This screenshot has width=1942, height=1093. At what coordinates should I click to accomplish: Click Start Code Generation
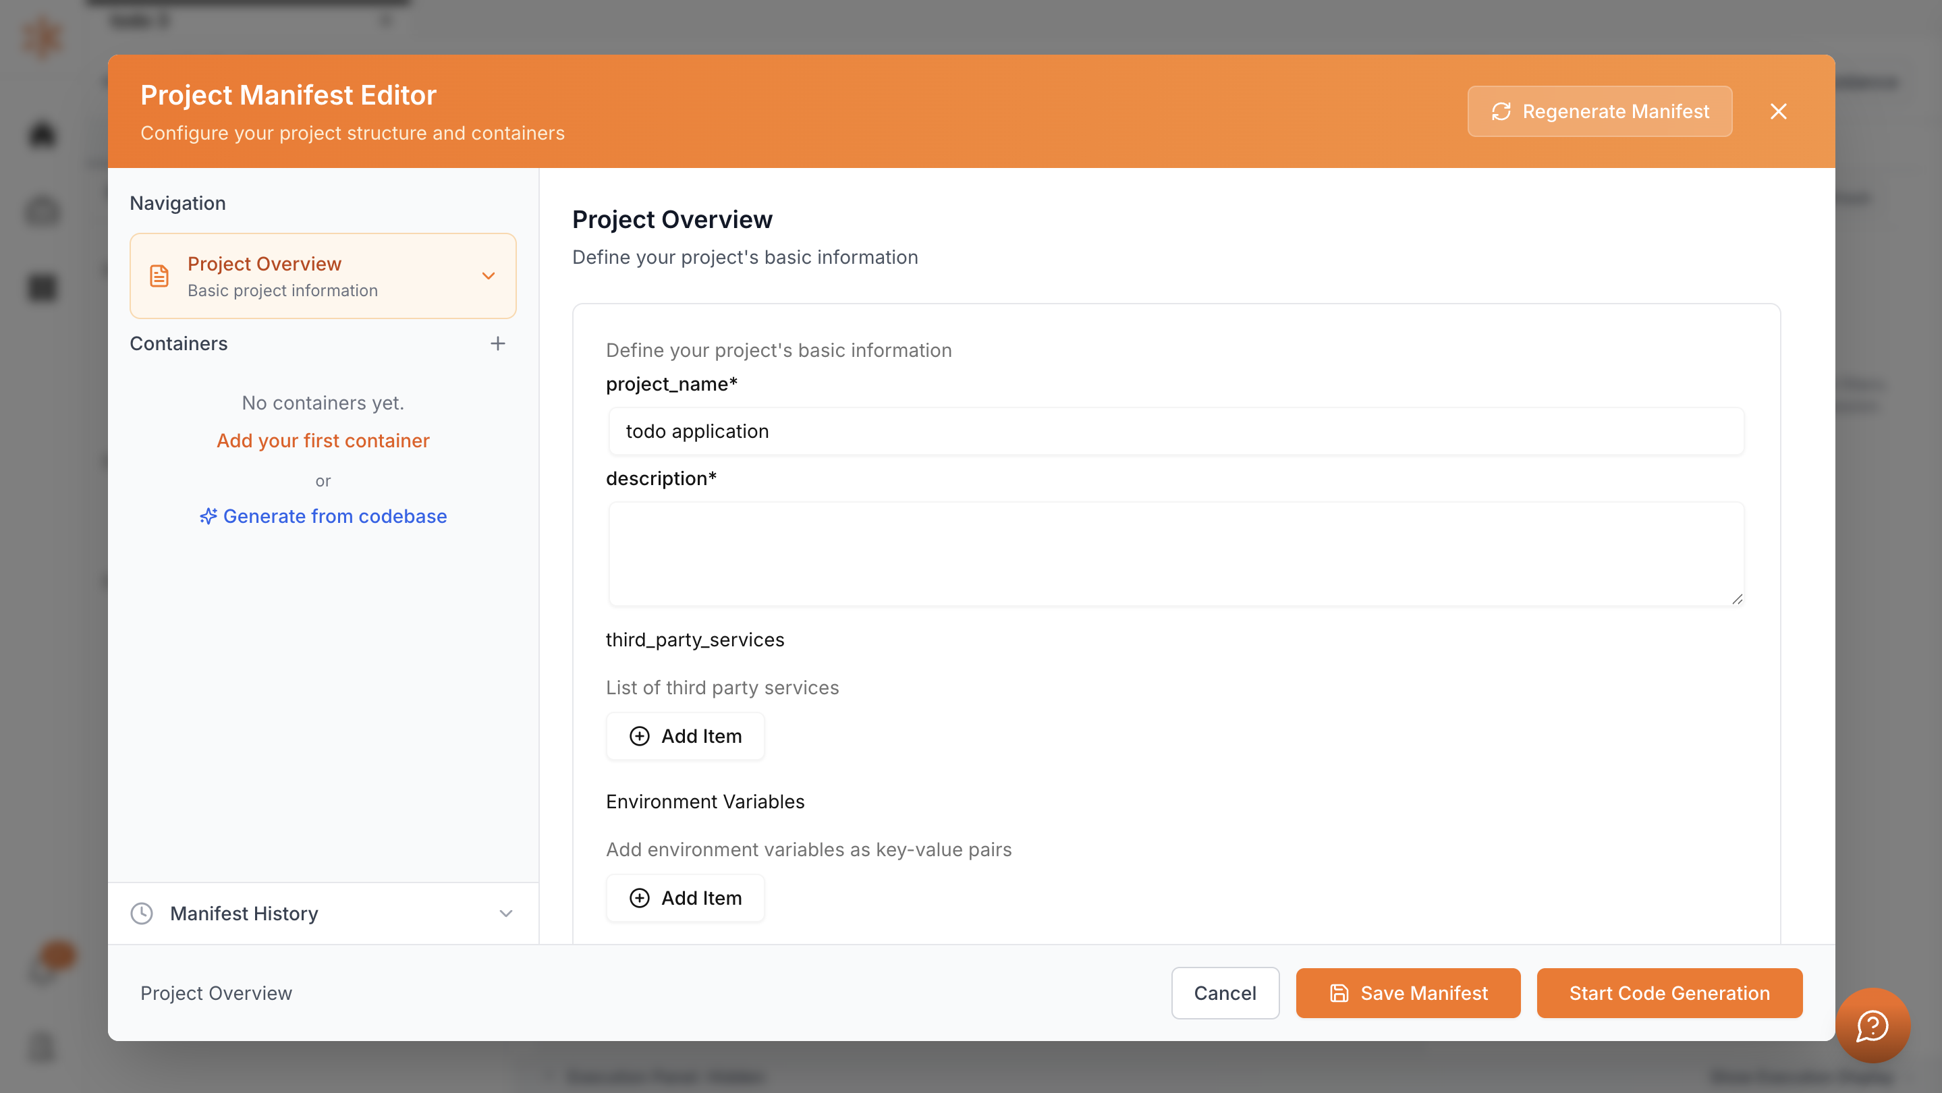(x=1669, y=994)
